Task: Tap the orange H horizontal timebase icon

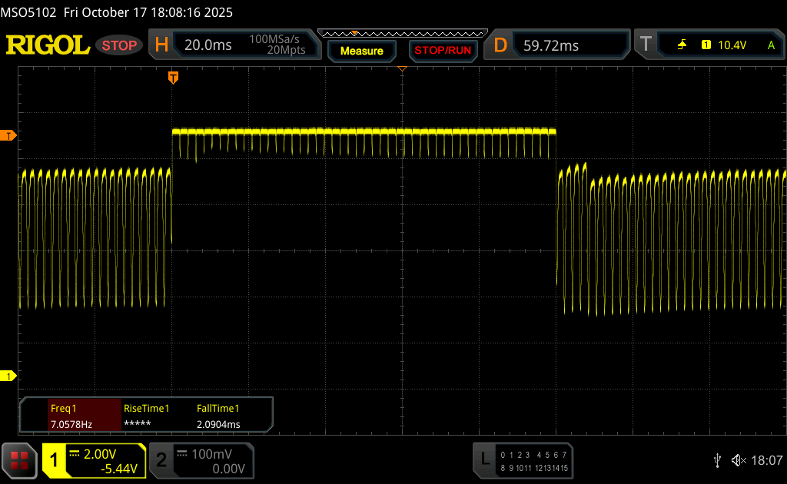Action: [161, 45]
